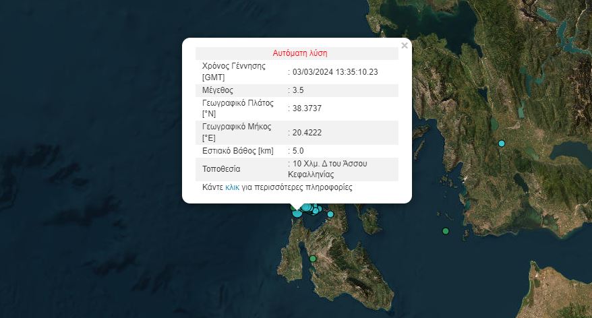This screenshot has width=592, height=318.
Task: Click the red 'Αυτόματη λύση' popup header
Action: pos(300,53)
